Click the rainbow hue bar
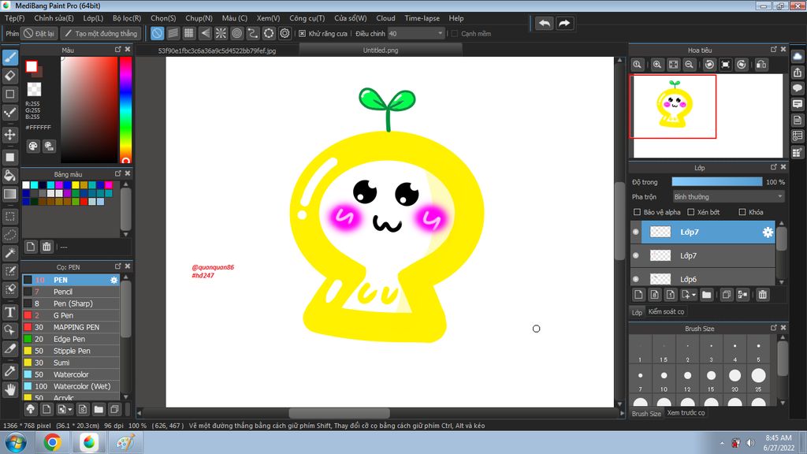This screenshot has width=807, height=454. click(125, 110)
